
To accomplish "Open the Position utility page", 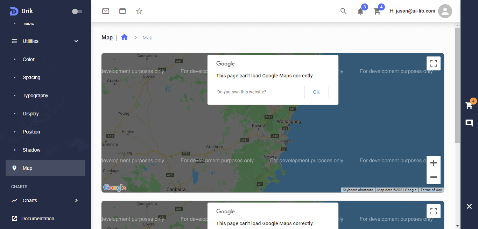I will 31,132.
